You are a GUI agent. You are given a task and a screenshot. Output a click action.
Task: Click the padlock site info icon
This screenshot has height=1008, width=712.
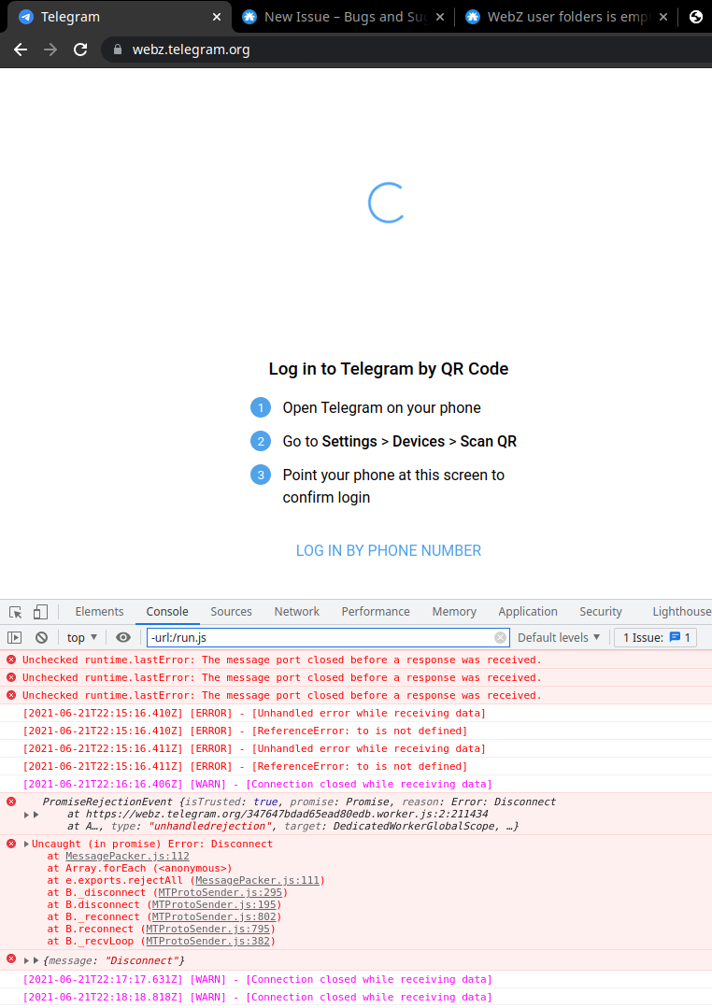118,50
